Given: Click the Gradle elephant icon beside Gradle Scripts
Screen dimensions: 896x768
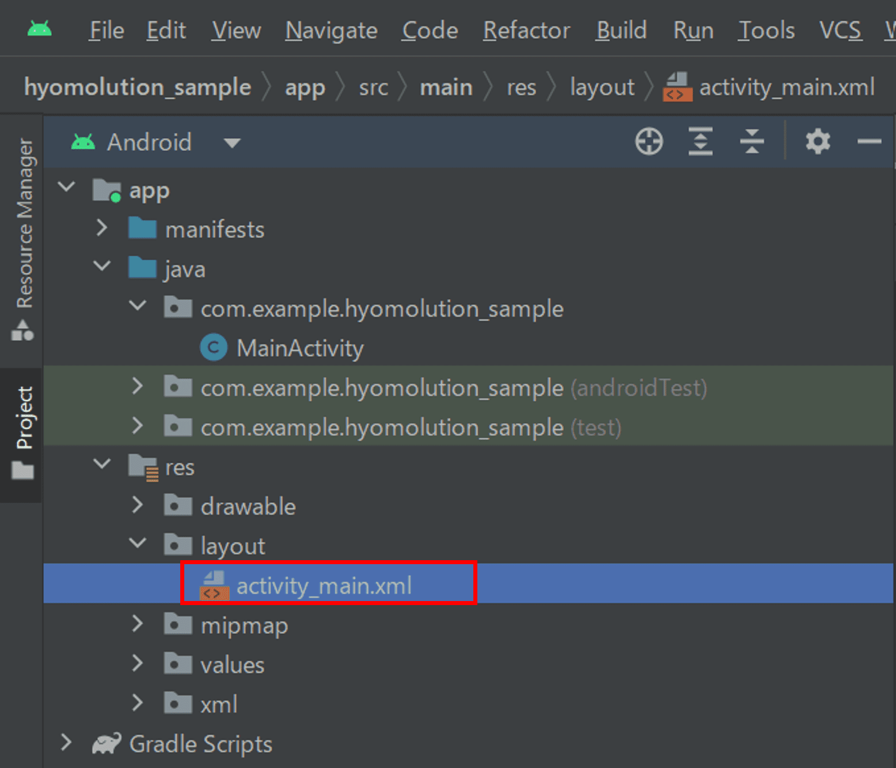Looking at the screenshot, I should [107, 743].
